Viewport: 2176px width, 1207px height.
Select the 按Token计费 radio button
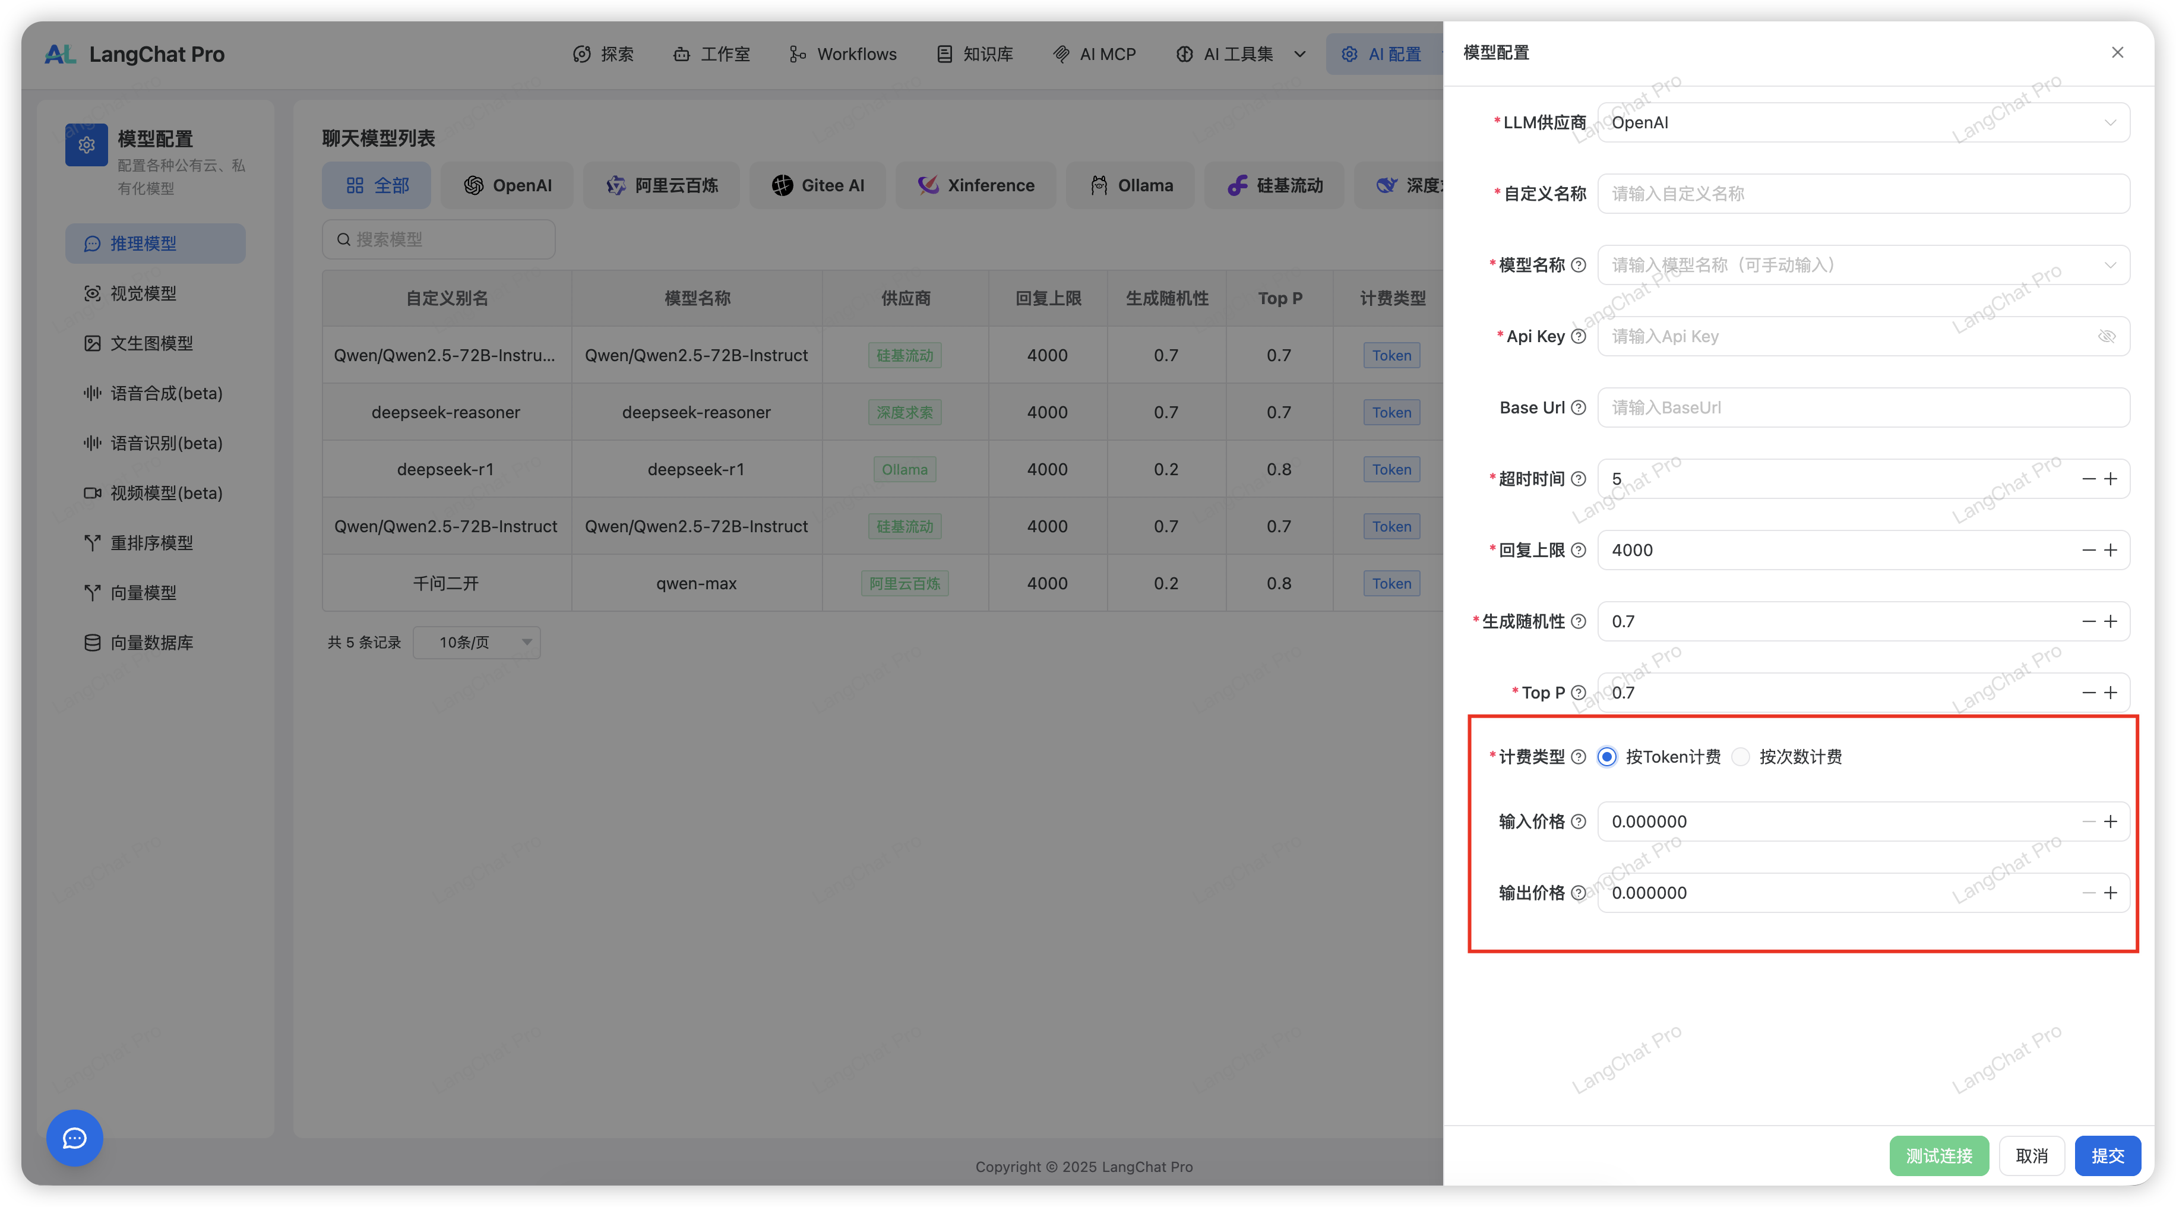(x=1608, y=757)
